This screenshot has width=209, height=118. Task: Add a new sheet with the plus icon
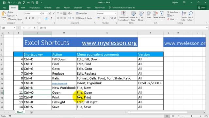coord(31,112)
